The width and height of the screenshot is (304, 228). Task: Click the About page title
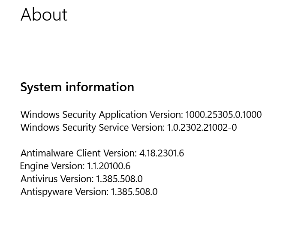pyautogui.click(x=44, y=15)
